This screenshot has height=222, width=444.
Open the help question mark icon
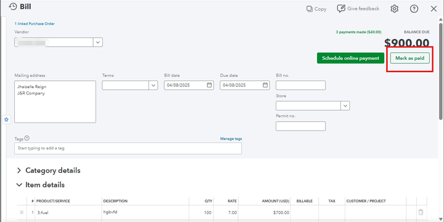click(414, 9)
